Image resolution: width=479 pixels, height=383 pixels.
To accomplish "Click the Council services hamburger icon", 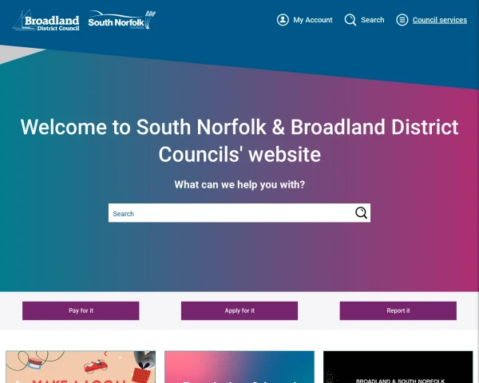I will (x=402, y=20).
